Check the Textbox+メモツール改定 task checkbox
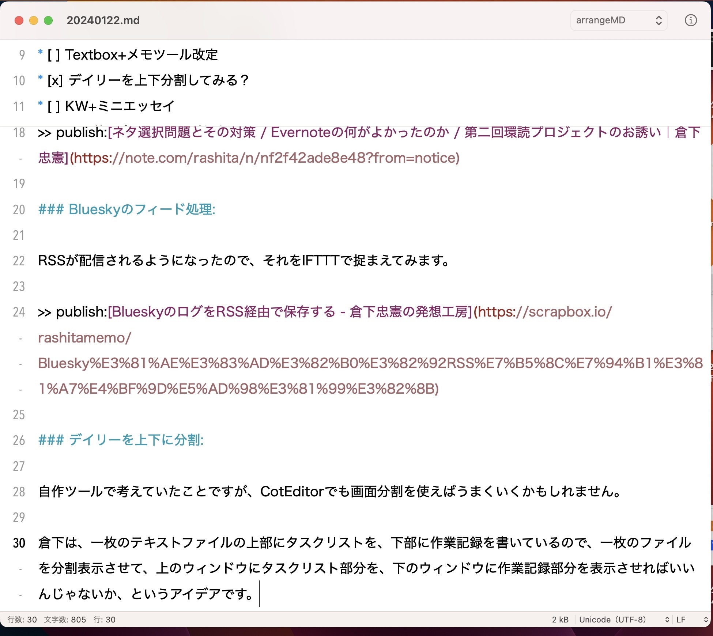Viewport: 713px width, 636px height. pos(54,55)
